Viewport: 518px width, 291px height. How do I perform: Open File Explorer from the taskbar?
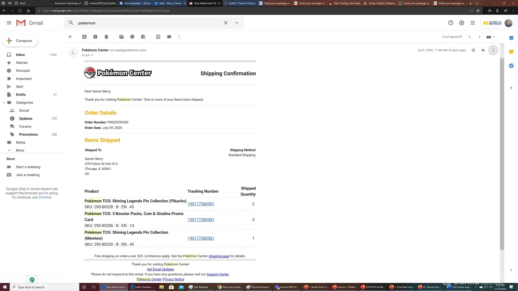pos(162,287)
